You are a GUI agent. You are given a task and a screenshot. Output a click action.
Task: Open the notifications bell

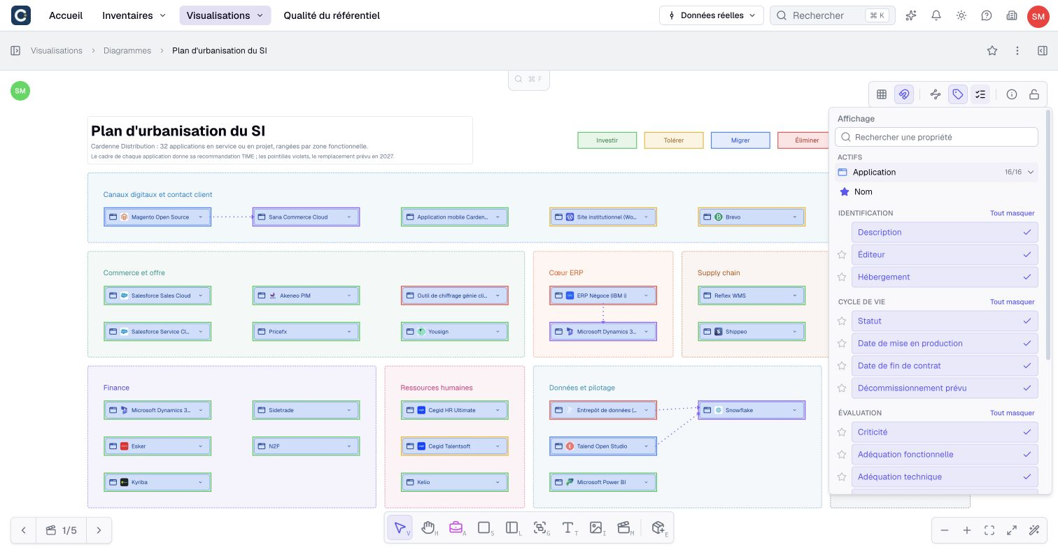[936, 15]
